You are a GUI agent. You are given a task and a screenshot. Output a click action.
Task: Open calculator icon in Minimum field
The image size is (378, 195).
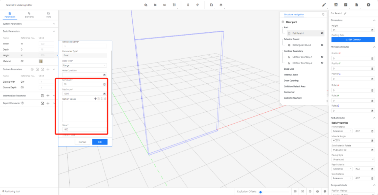click(104, 84)
